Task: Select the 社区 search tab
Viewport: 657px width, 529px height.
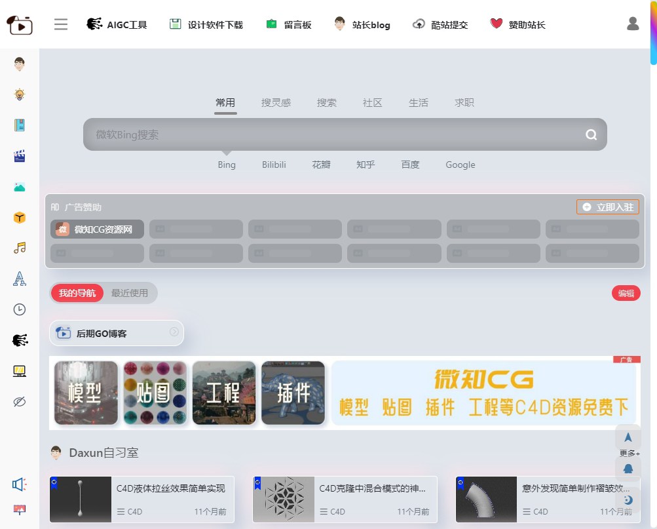Action: (x=373, y=103)
